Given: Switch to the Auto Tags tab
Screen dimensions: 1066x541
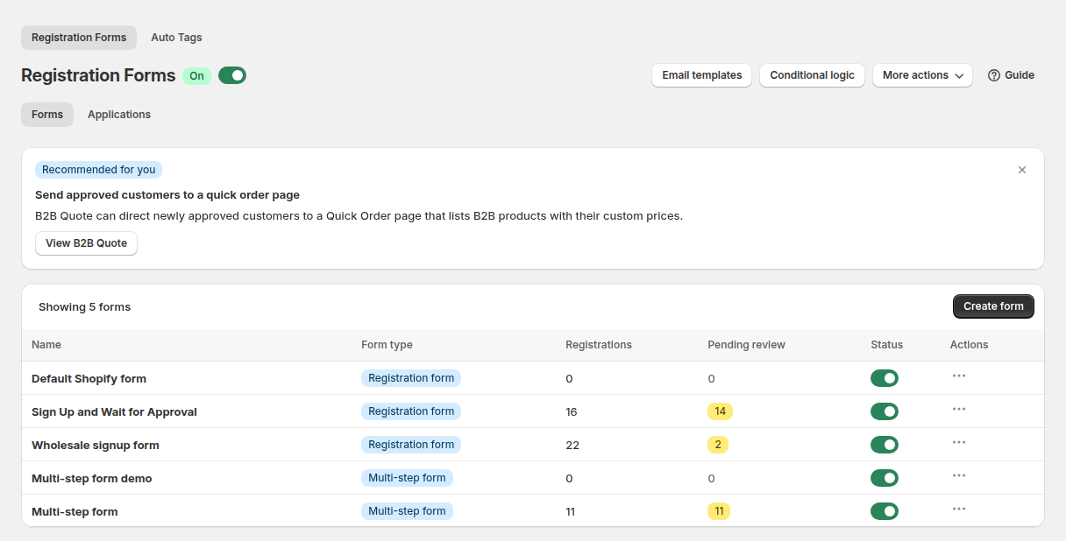Looking at the screenshot, I should pos(176,38).
